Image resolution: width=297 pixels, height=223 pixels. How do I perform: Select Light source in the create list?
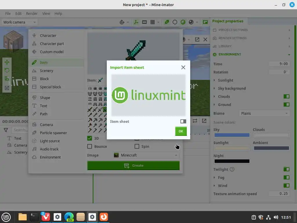57,141
